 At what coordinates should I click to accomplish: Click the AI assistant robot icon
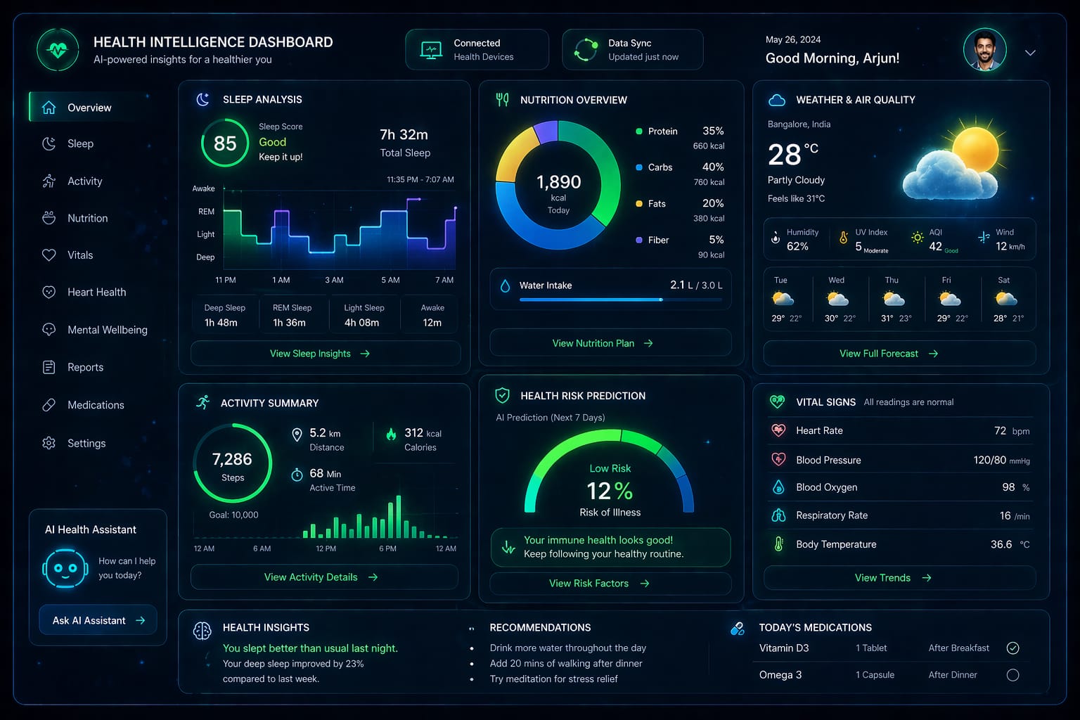(65, 568)
